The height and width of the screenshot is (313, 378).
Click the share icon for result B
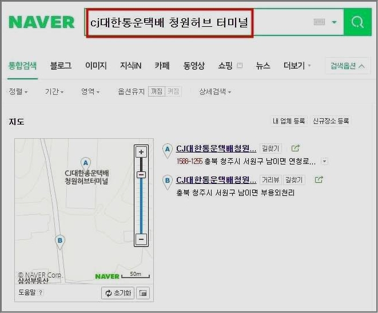click(319, 179)
